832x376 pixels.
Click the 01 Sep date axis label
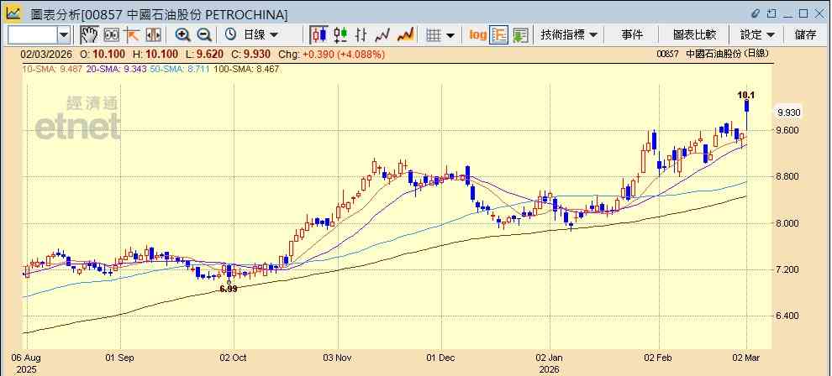(120, 358)
